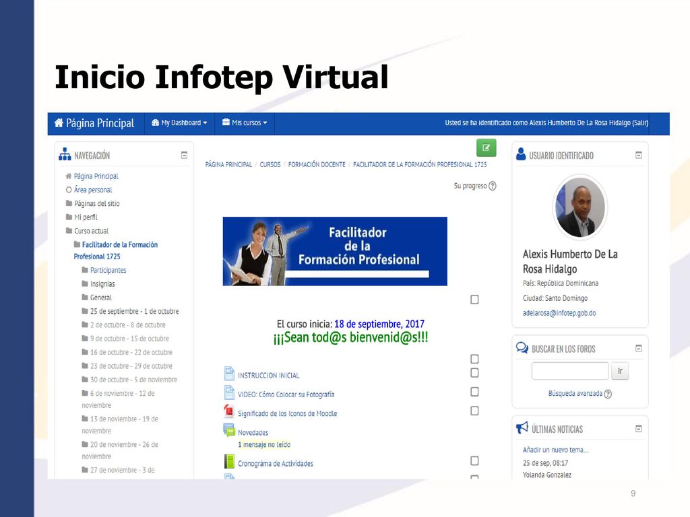Open Facilitador de la Formación Profesional 1725 in tree
Viewport: 690px width, 517px height.
tap(116, 250)
